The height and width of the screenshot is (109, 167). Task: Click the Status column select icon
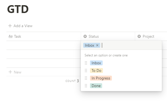pos(85,36)
